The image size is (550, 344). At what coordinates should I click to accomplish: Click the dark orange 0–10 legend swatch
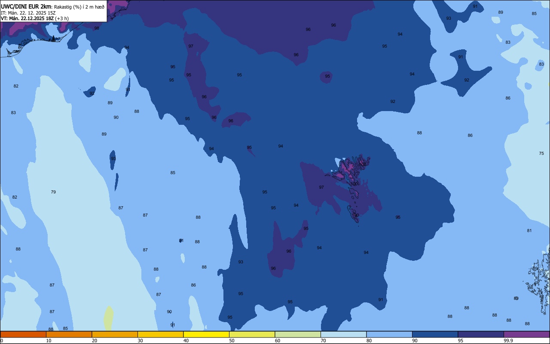click(23, 334)
